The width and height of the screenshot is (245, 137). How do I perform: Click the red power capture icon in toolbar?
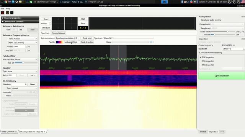[x=3, y=13]
